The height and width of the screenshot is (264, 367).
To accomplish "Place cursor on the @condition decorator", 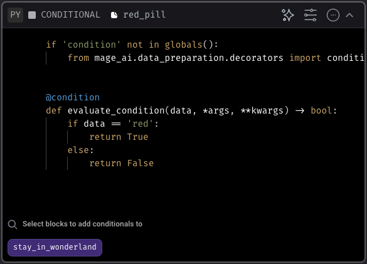I will [73, 97].
